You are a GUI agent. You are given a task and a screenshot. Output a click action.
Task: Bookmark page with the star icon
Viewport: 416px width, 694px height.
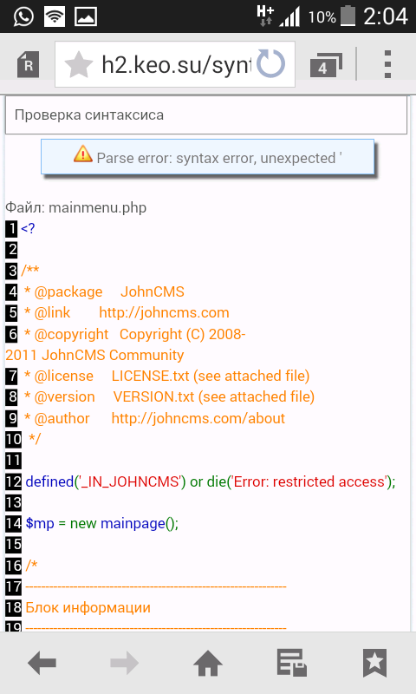point(78,64)
